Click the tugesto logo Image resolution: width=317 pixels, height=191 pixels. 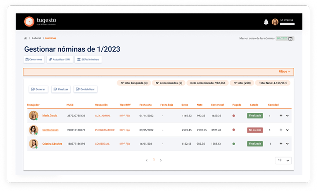pyautogui.click(x=40, y=22)
